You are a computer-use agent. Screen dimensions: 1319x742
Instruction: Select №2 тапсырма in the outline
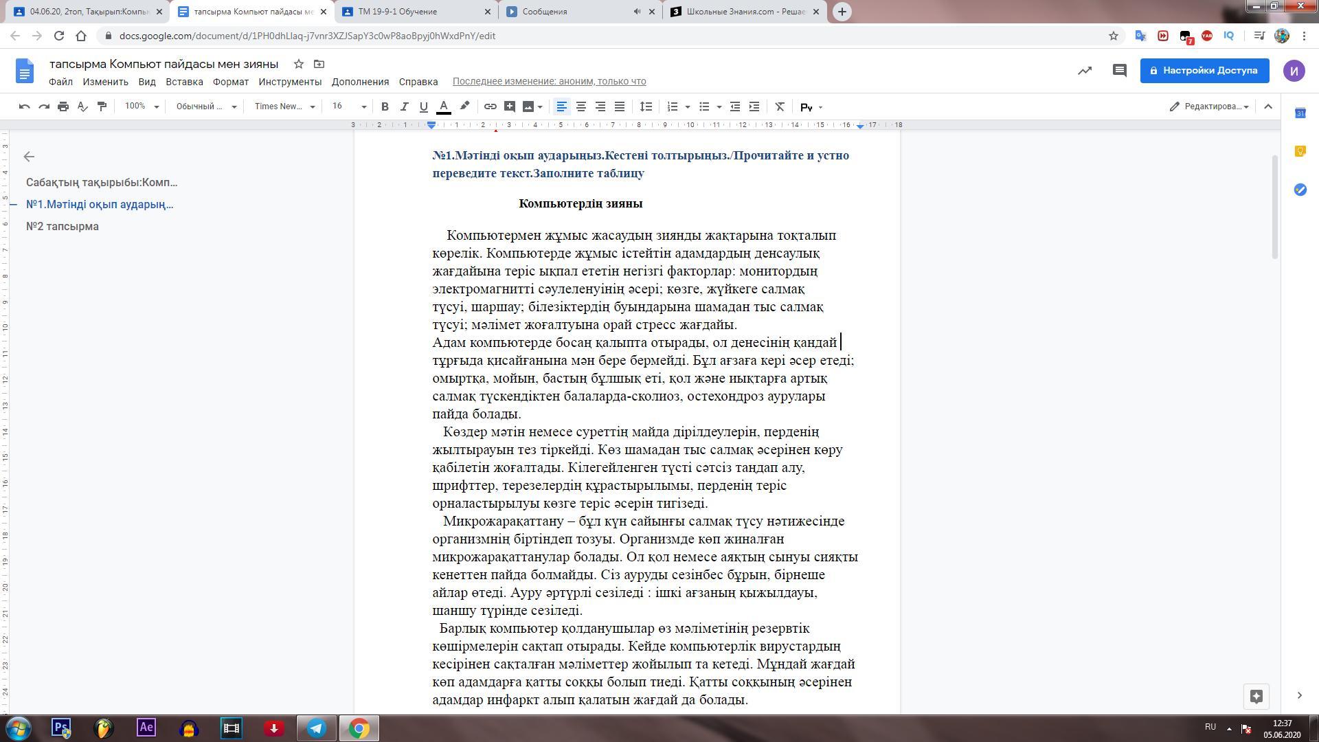coord(63,227)
